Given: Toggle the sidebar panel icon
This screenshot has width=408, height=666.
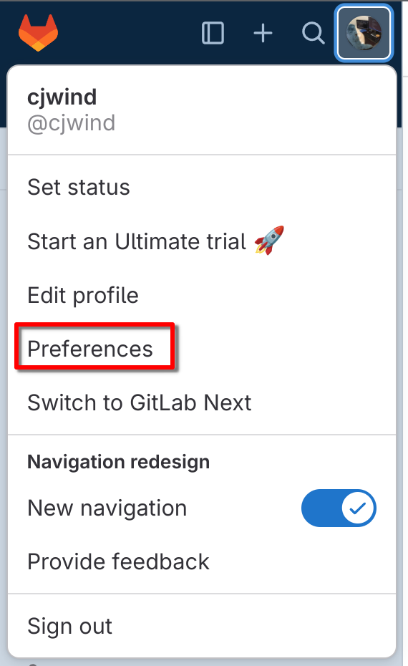Looking at the screenshot, I should [x=213, y=33].
